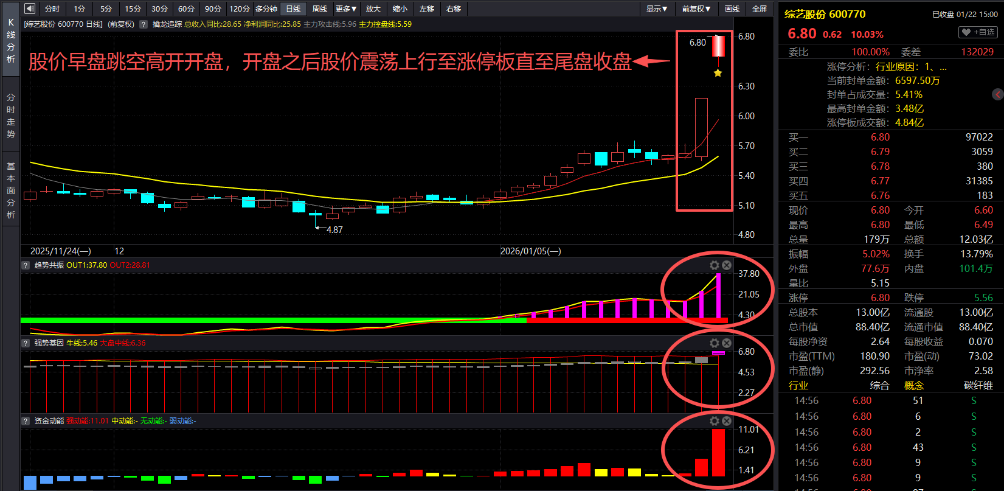Close the 强势基因 indicator panel
1004x491 pixels.
click(x=727, y=343)
